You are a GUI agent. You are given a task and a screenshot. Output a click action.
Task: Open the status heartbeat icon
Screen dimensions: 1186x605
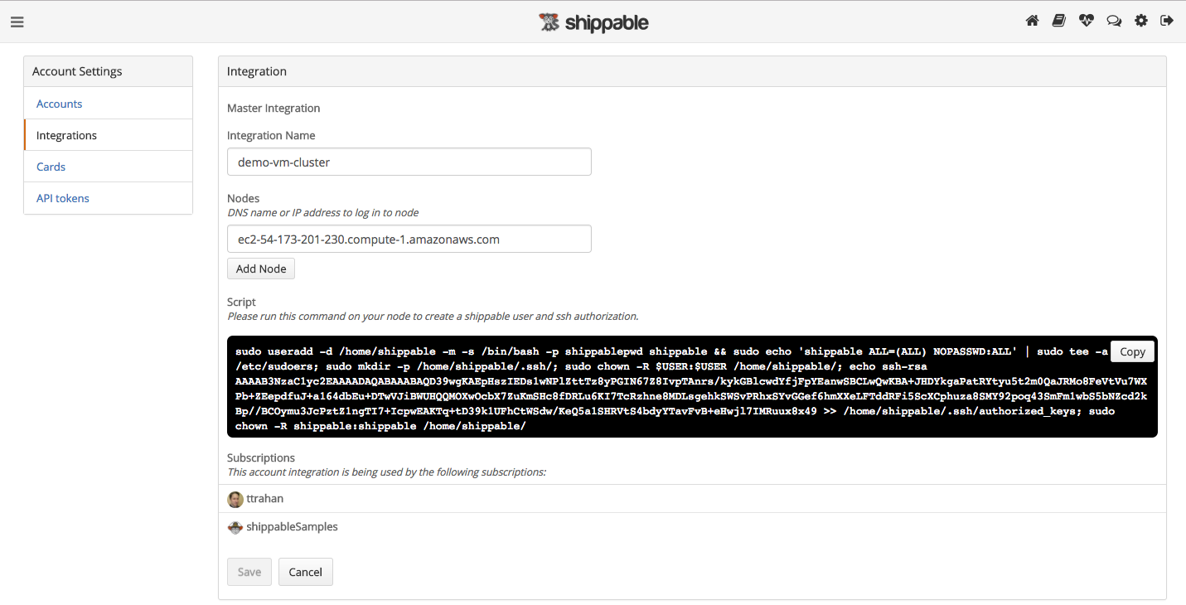point(1087,21)
